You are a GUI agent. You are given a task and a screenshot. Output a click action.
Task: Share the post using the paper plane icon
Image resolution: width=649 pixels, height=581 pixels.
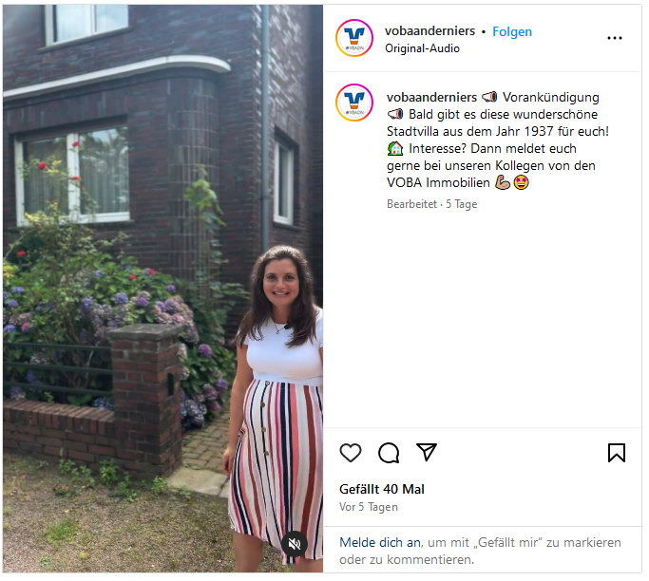click(427, 452)
